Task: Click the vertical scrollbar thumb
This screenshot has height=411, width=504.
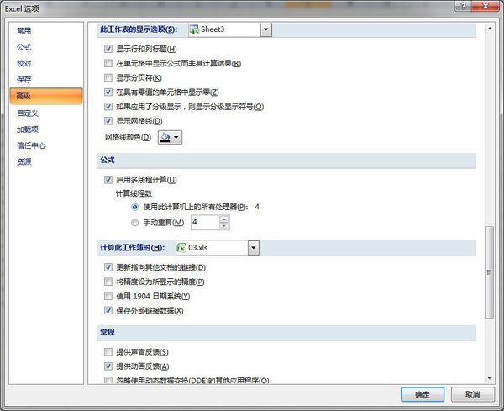Action: (489, 272)
